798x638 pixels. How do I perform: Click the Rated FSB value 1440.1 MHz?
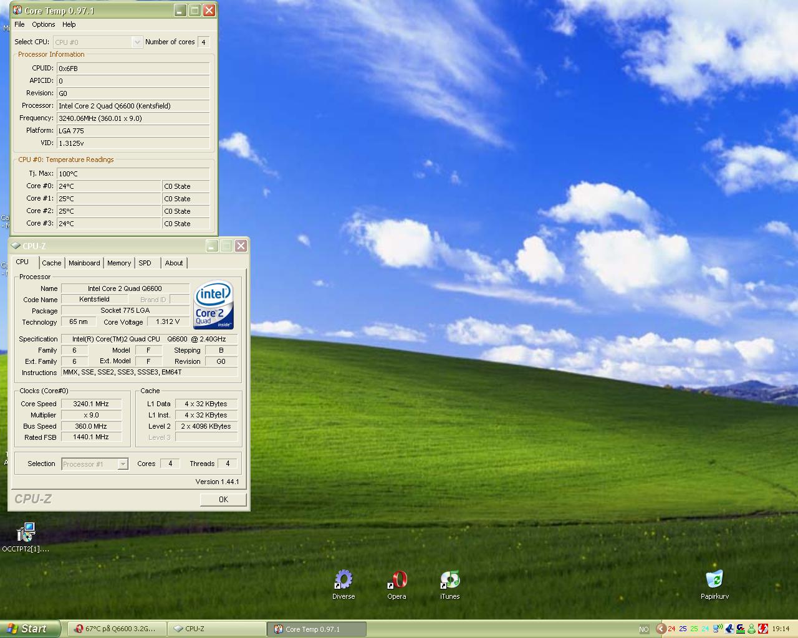(91, 437)
